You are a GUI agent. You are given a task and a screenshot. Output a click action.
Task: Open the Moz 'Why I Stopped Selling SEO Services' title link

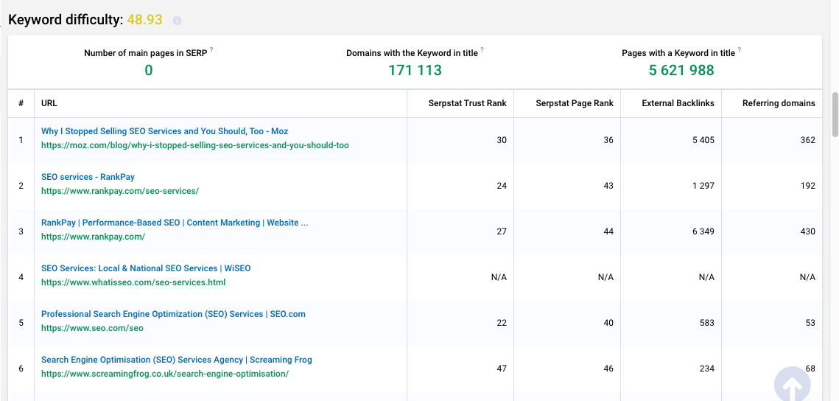165,131
